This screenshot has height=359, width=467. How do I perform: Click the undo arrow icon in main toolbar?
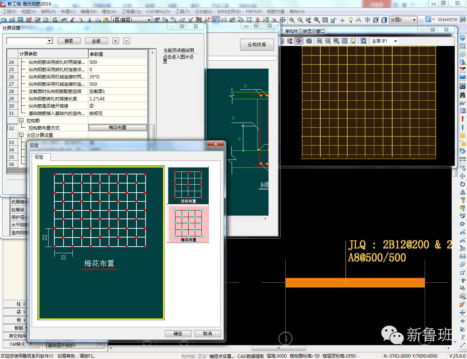pos(73,20)
